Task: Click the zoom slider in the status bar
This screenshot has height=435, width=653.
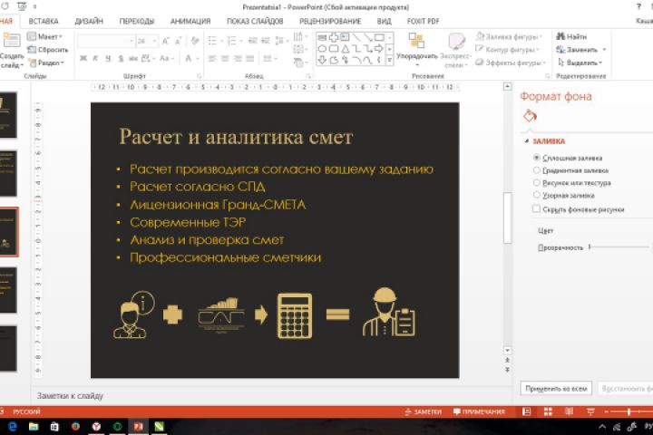Action: click(628, 411)
